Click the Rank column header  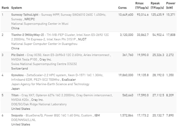coord(5,8)
